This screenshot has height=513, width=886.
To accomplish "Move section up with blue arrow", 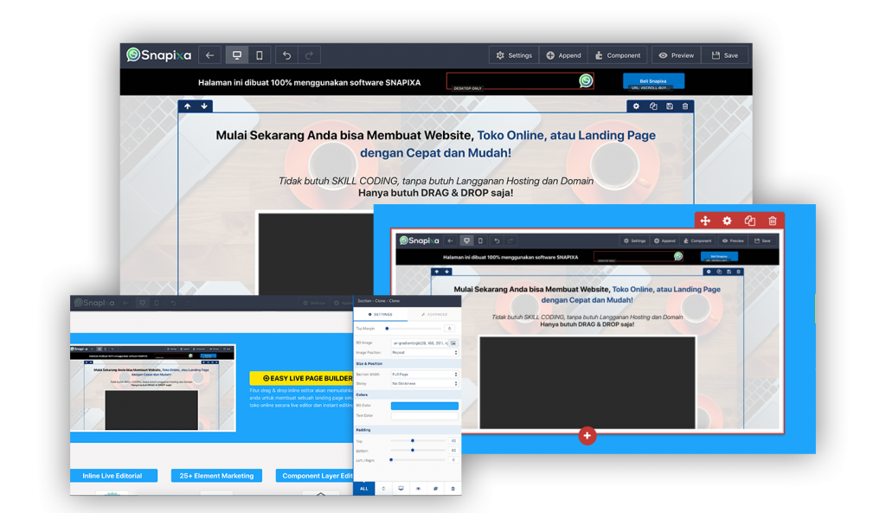I will [x=188, y=106].
